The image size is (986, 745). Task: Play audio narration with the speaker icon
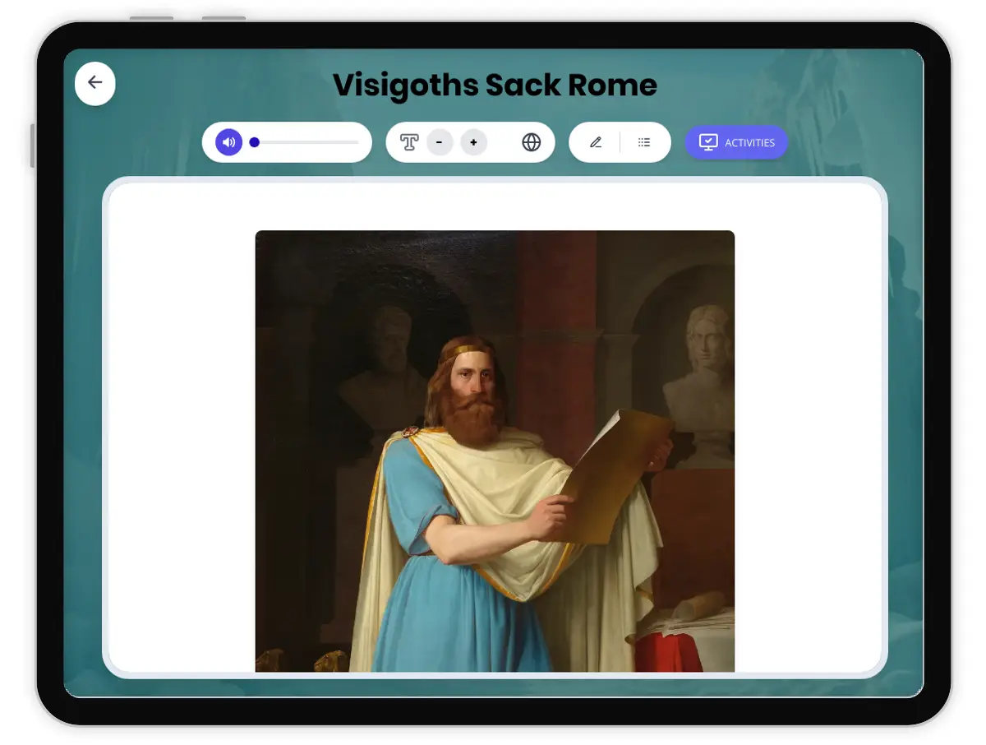click(229, 142)
